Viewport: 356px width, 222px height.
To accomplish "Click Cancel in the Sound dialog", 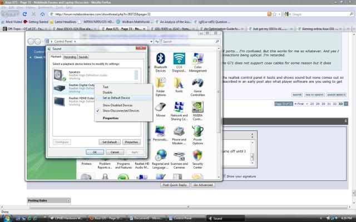I will 115,152.
